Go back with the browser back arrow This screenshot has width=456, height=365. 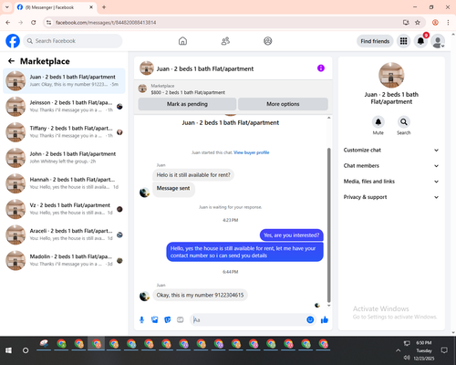click(x=8, y=22)
